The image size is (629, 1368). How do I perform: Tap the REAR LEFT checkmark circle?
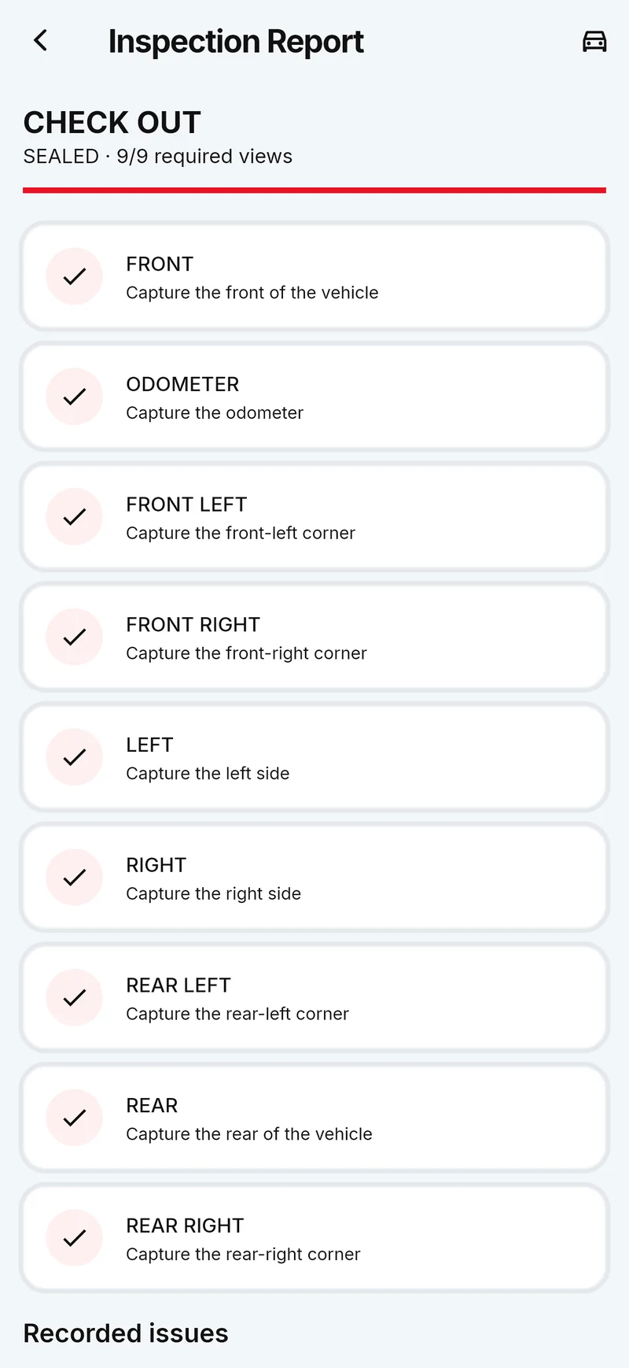[75, 997]
